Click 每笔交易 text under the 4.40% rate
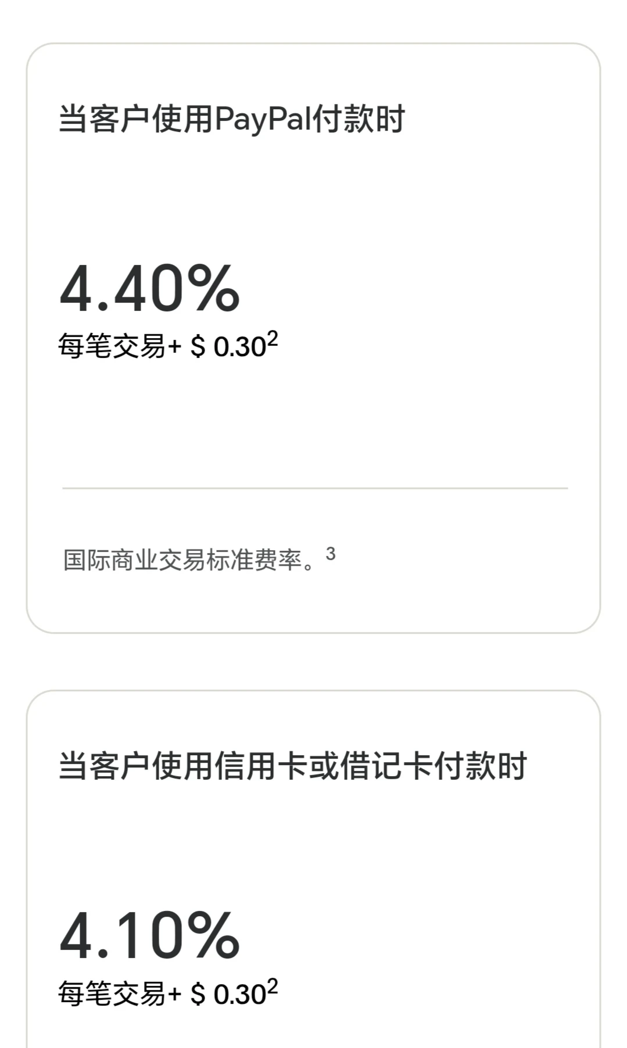Image resolution: width=627 pixels, height=1048 pixels. [112, 347]
